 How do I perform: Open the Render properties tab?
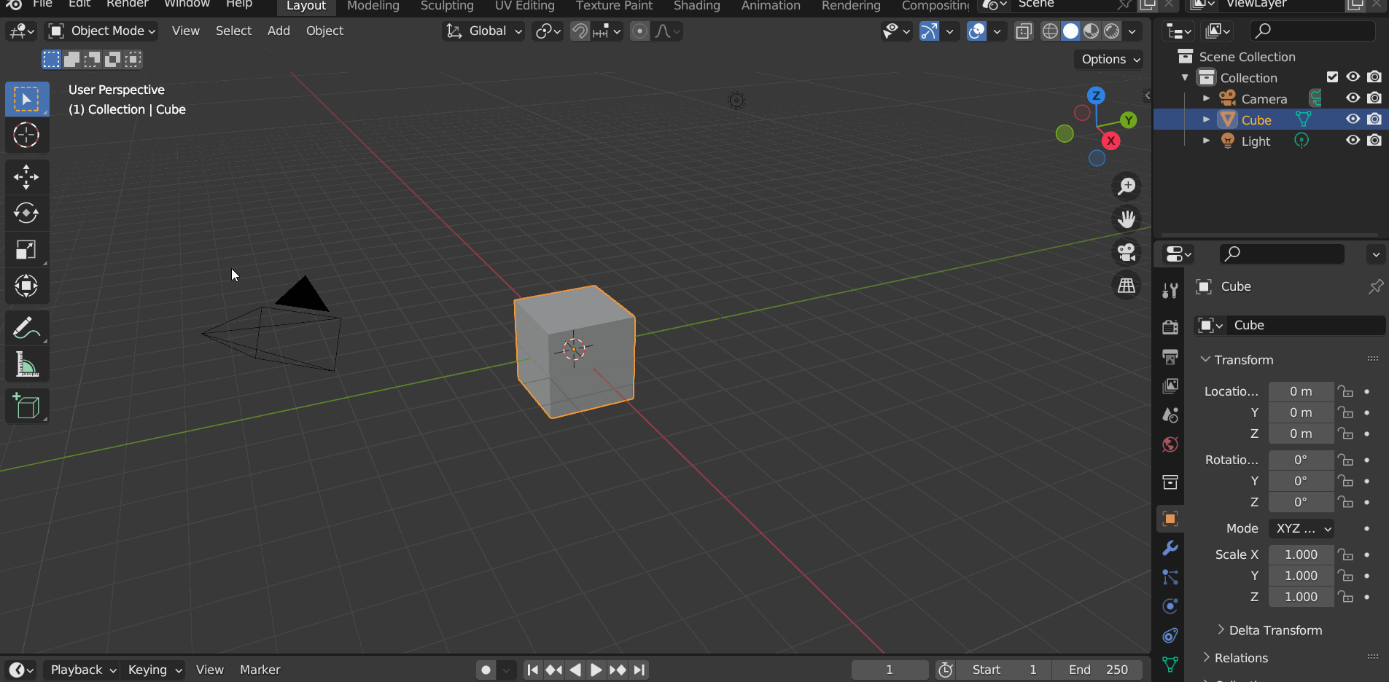(x=1170, y=327)
